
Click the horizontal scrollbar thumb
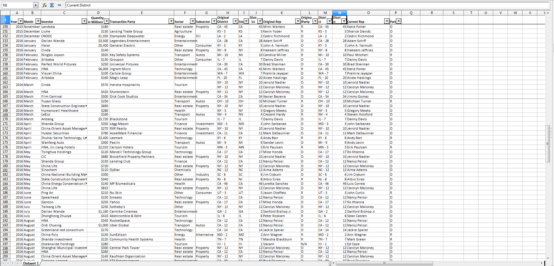click(384, 263)
